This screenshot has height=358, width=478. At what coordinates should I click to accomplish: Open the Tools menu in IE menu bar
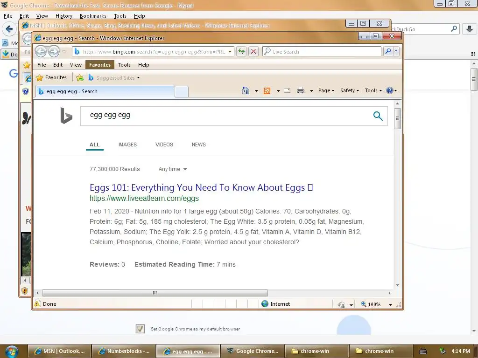click(x=124, y=65)
